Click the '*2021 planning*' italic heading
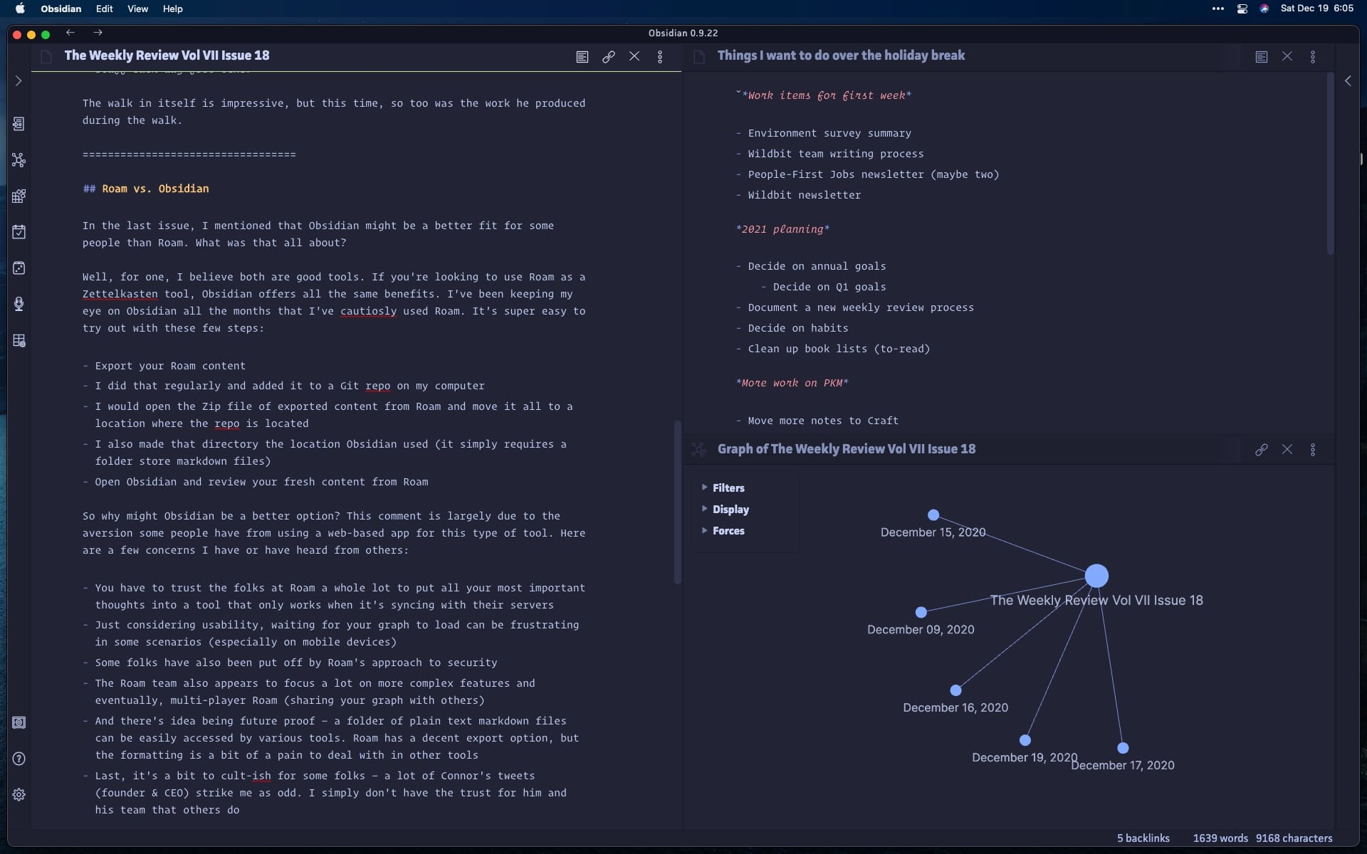The image size is (1367, 854). click(x=783, y=229)
